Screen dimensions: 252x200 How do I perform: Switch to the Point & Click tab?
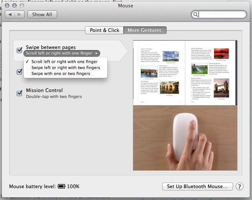click(x=104, y=30)
